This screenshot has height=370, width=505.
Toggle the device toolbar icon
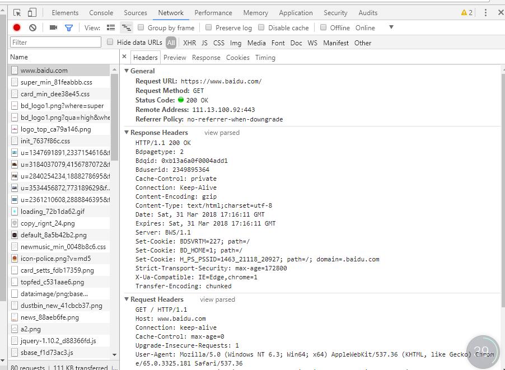32,12
